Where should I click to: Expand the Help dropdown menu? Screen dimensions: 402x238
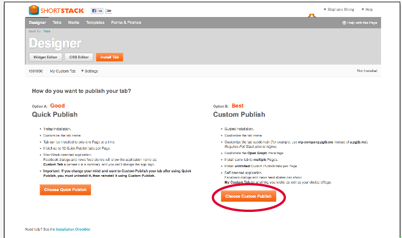(x=367, y=10)
